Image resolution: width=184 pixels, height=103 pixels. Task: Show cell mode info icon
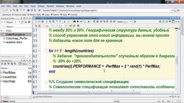point(78,26)
